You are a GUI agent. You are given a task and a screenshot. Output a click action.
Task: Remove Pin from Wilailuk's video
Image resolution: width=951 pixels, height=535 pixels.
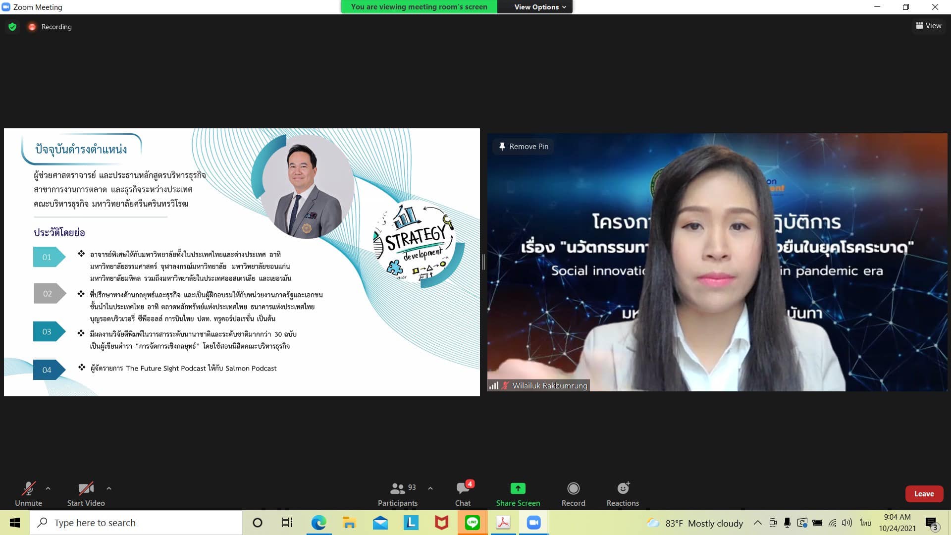(x=524, y=147)
